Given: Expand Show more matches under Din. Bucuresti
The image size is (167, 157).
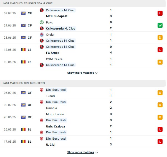Looking at the screenshot, I should [83, 152].
